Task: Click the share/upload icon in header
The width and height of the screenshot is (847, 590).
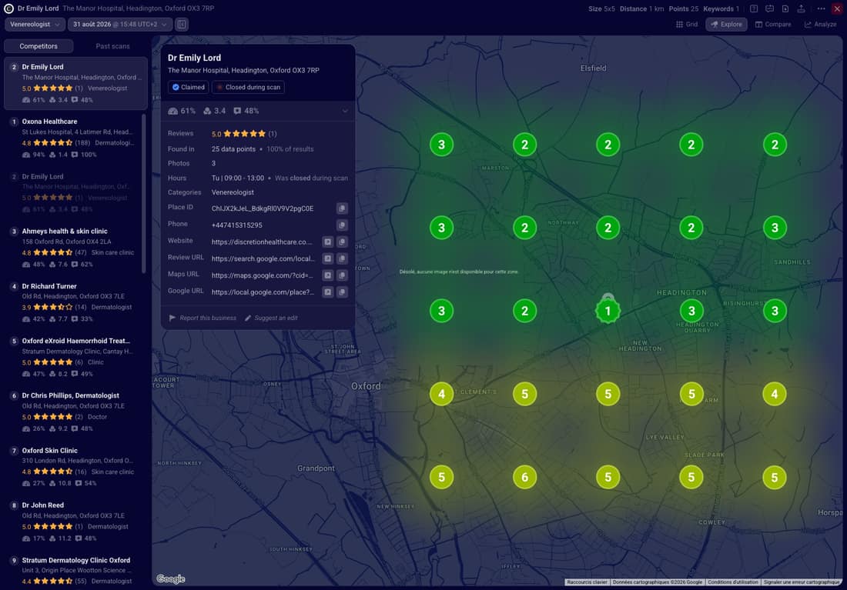Action: click(x=801, y=8)
